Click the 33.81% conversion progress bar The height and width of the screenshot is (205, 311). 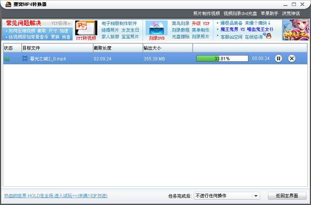tap(222, 58)
